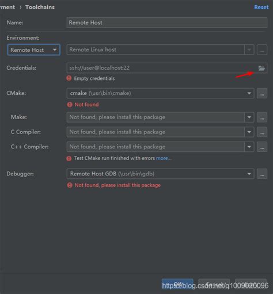273x294 pixels.
Task: Click the browse button for C Compiler
Action: click(x=262, y=132)
